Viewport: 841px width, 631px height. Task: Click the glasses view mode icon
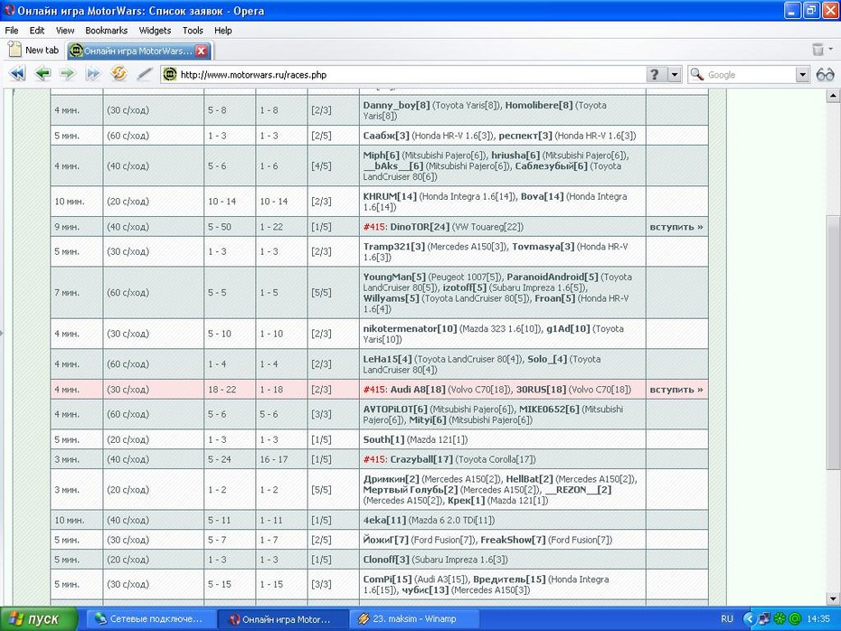(825, 74)
